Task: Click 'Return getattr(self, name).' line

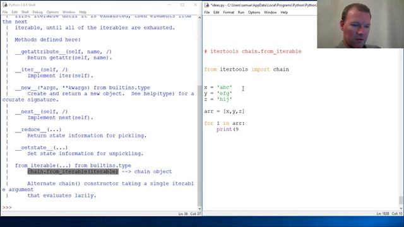Action: (x=69, y=57)
